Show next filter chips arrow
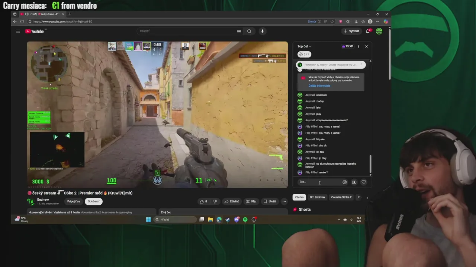The image size is (476, 267). point(367,198)
